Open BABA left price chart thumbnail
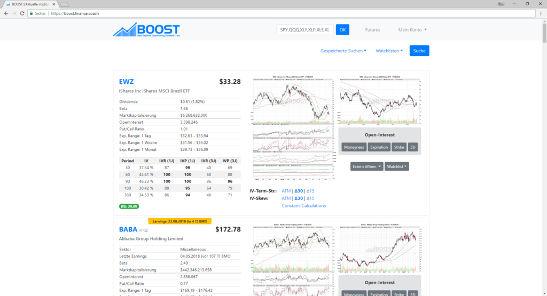Image resolution: width=547 pixels, height=296 pixels. pyautogui.click(x=293, y=259)
